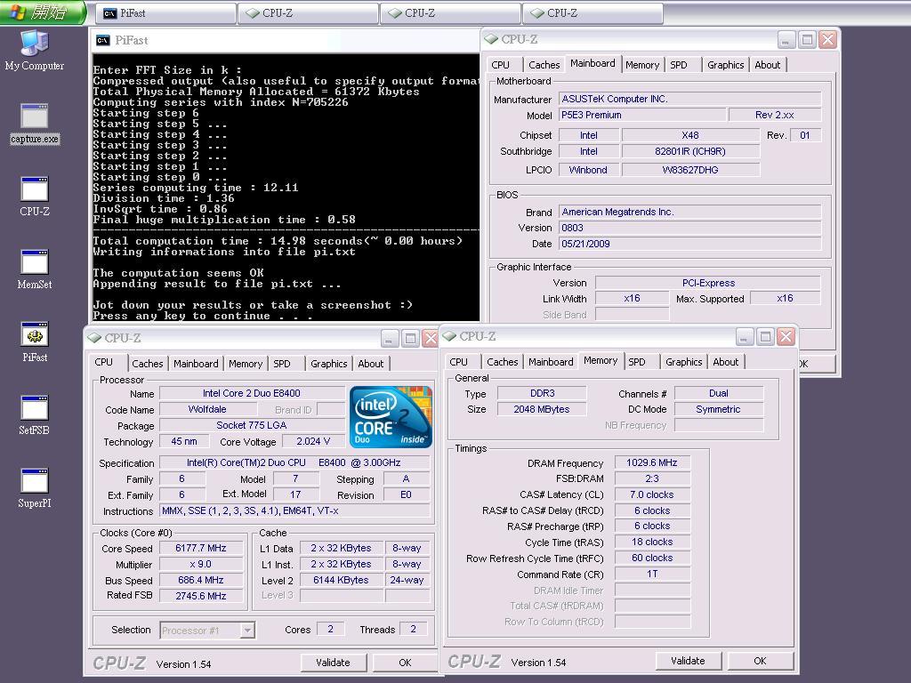Switch to PiFast in the taskbar
Screen dimensions: 911x683
pyautogui.click(x=165, y=12)
